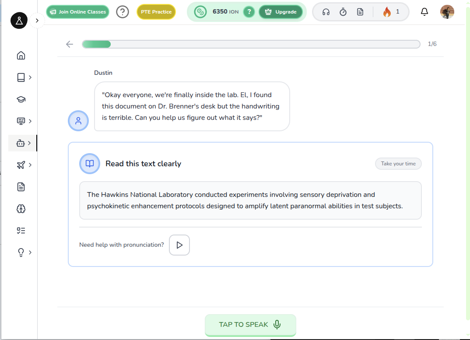Open the PTE Practice button
This screenshot has height=340, width=470.
click(x=156, y=12)
